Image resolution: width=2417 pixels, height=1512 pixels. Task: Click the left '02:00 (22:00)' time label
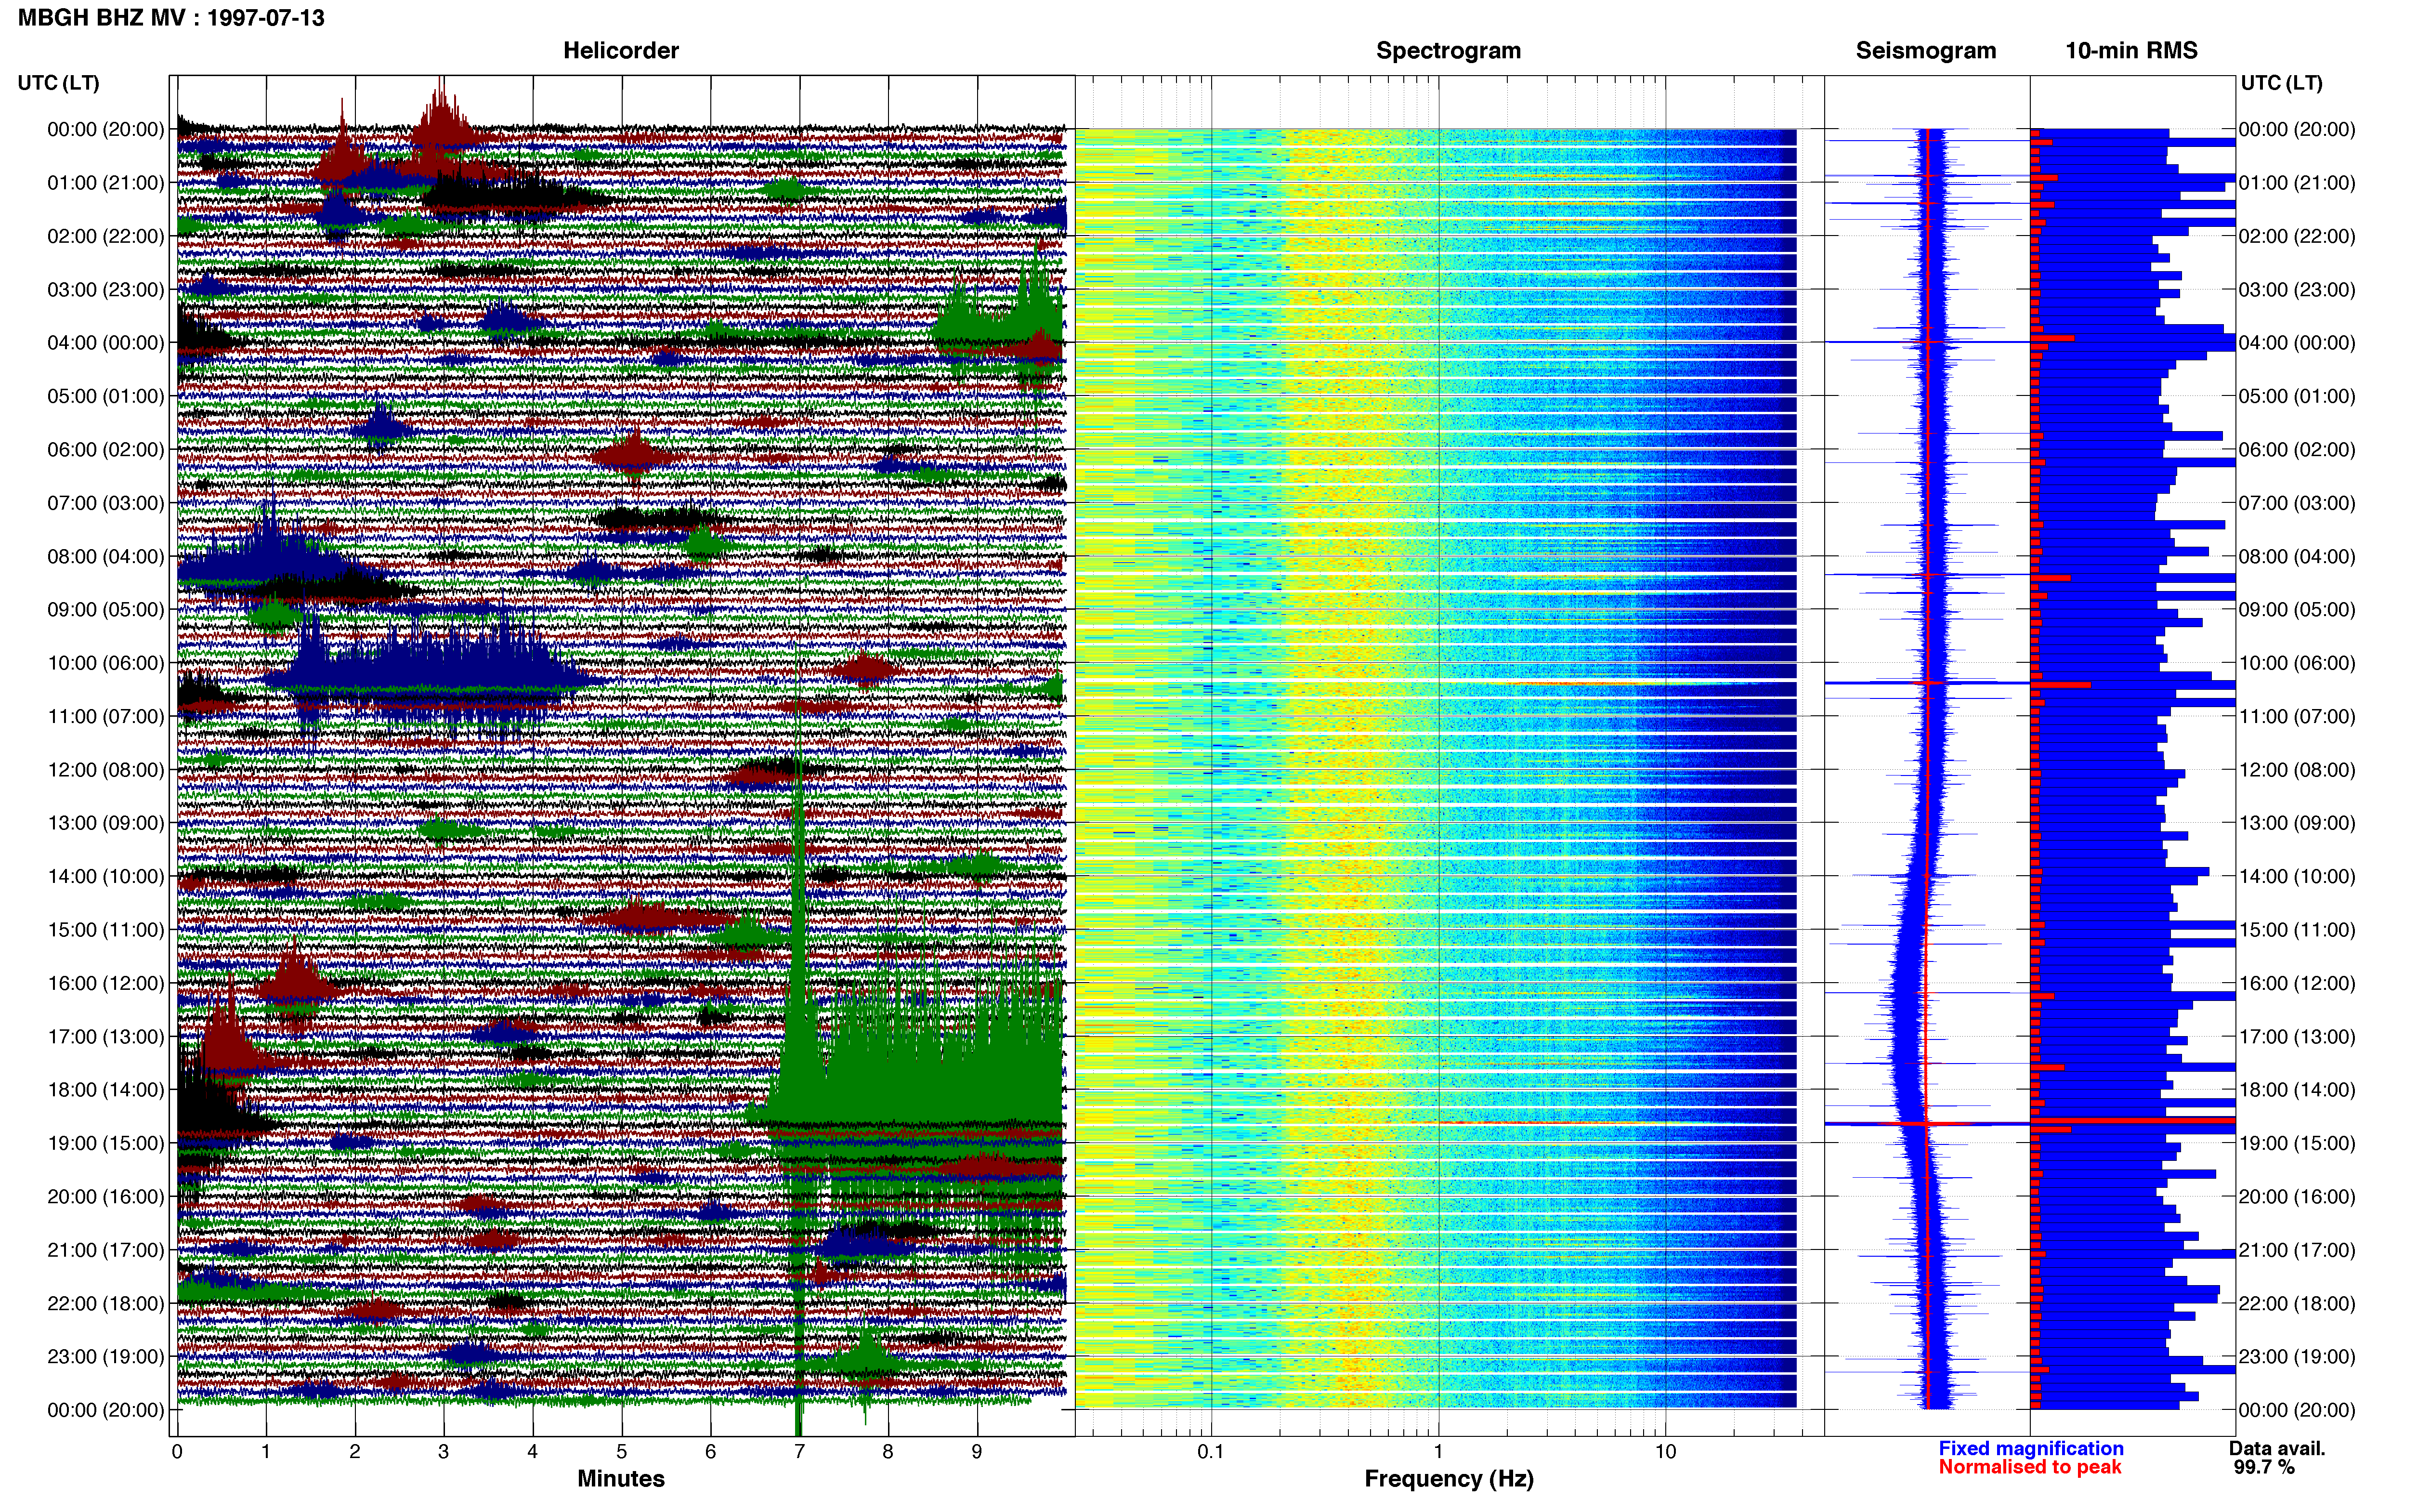(106, 236)
